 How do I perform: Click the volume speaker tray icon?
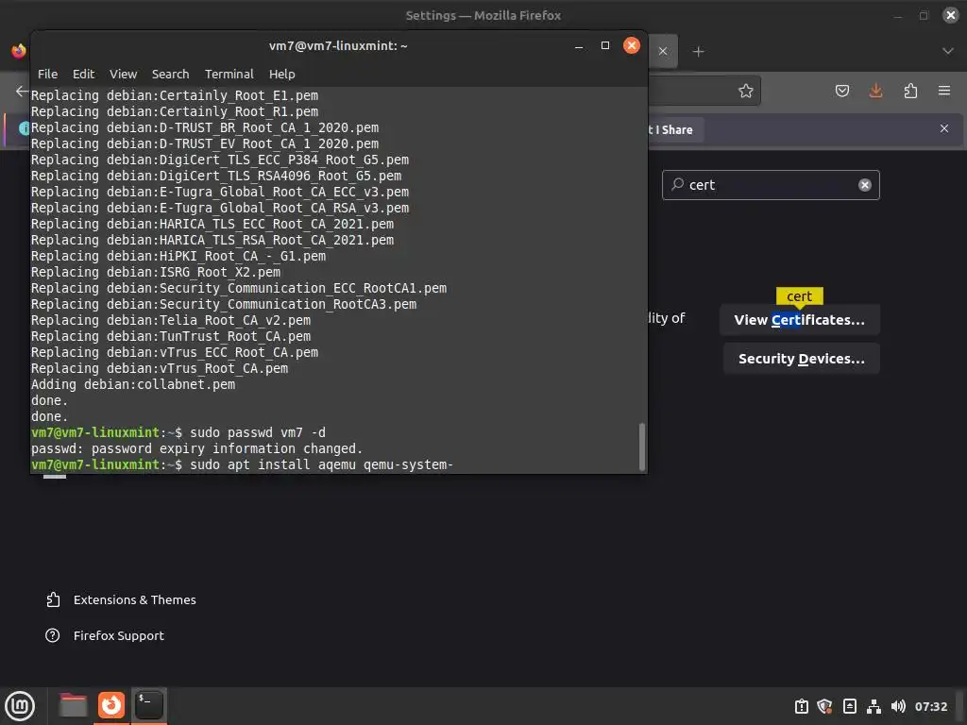click(x=898, y=706)
